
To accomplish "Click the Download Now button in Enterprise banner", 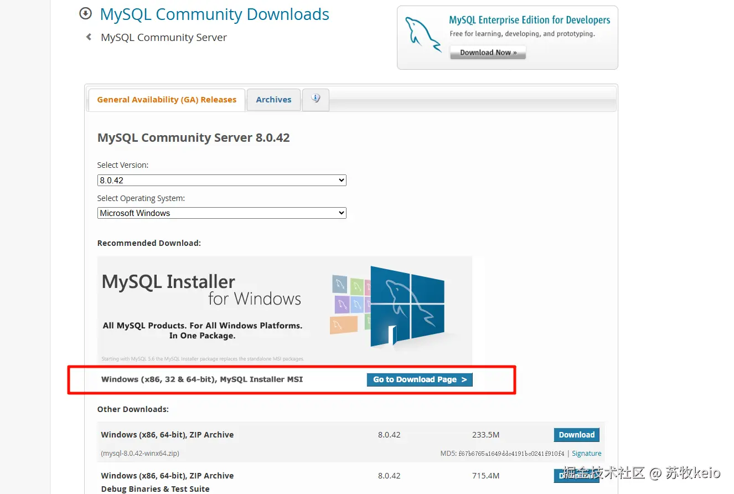I will 488,53.
